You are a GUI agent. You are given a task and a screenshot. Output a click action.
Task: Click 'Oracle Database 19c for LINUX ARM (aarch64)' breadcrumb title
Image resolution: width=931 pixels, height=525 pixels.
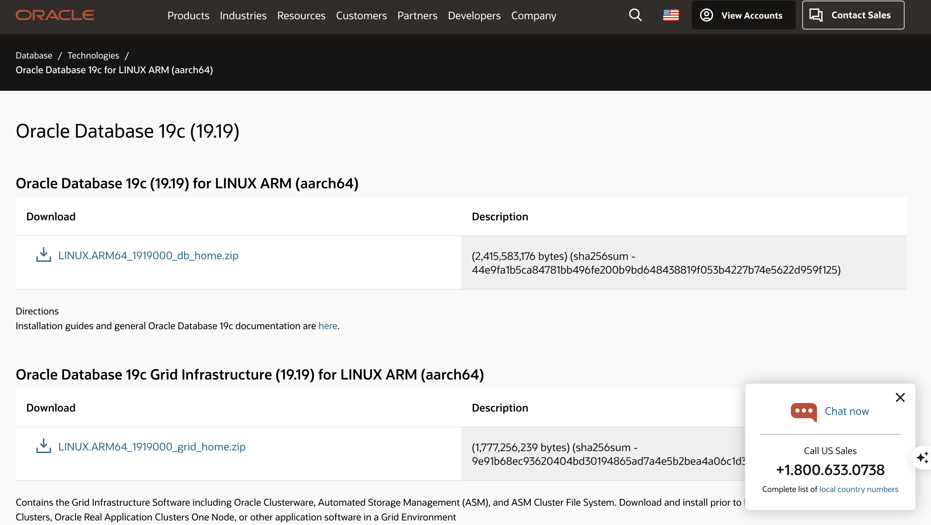tap(114, 70)
